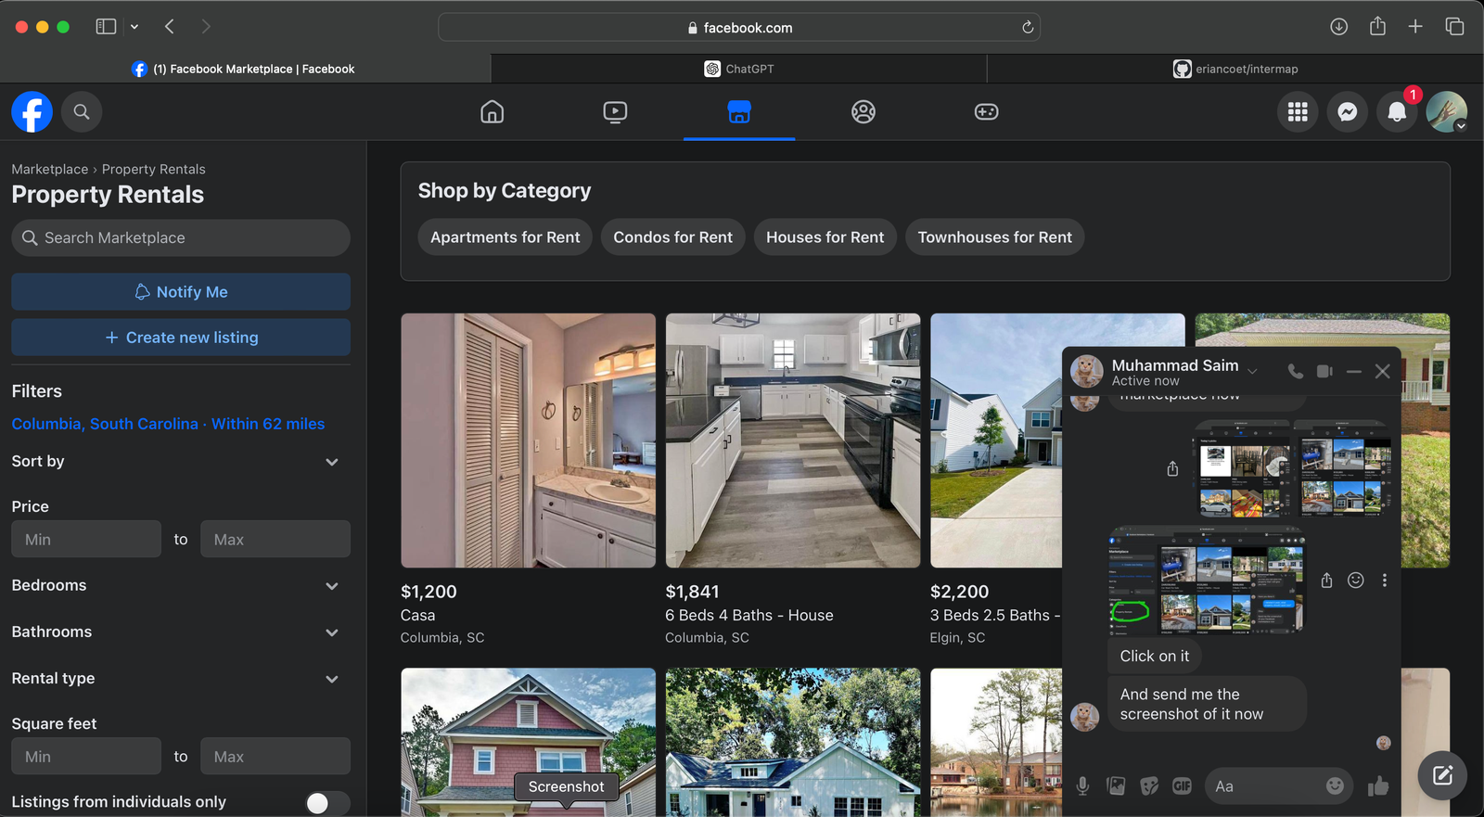Image resolution: width=1484 pixels, height=817 pixels.
Task: Change the Columbia, South Carolina location filter
Action: coord(168,424)
